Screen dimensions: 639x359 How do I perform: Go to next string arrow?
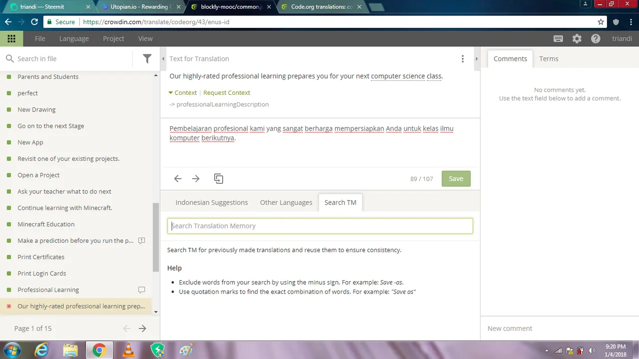click(x=196, y=178)
